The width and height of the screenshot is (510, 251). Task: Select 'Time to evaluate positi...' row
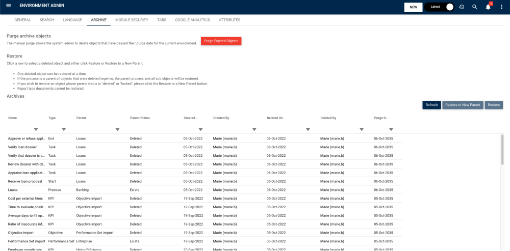tap(205, 207)
